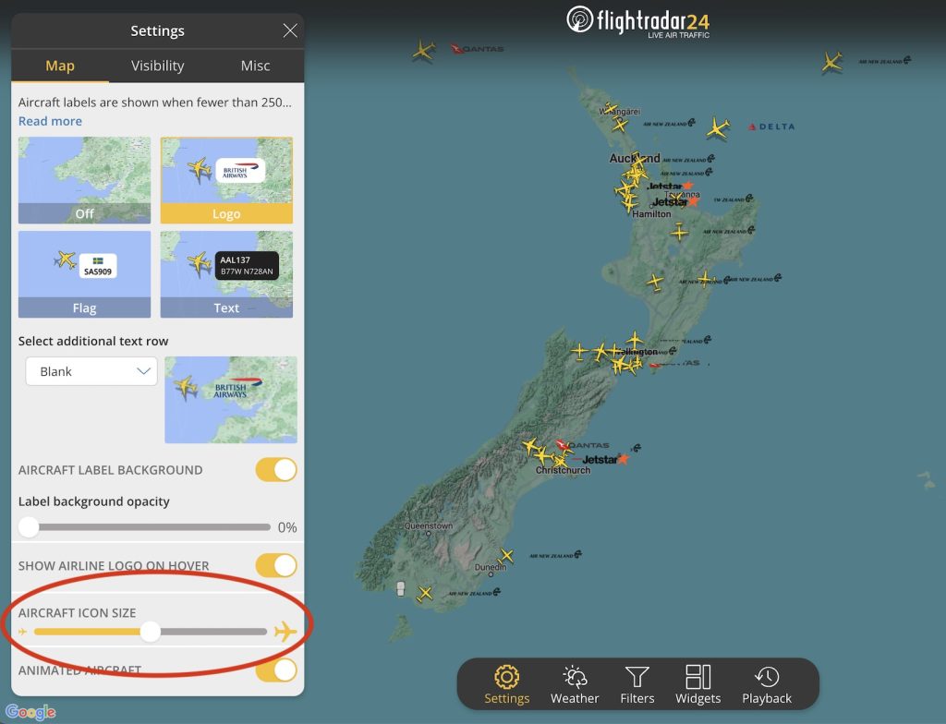Screen dimensions: 946x724
Task: Switch to the Visibility tab
Action: 157,66
